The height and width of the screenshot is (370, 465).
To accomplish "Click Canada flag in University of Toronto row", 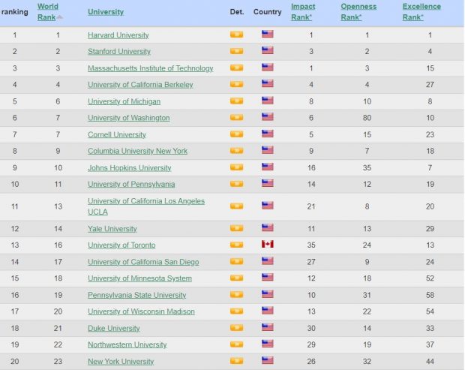I will [267, 244].
